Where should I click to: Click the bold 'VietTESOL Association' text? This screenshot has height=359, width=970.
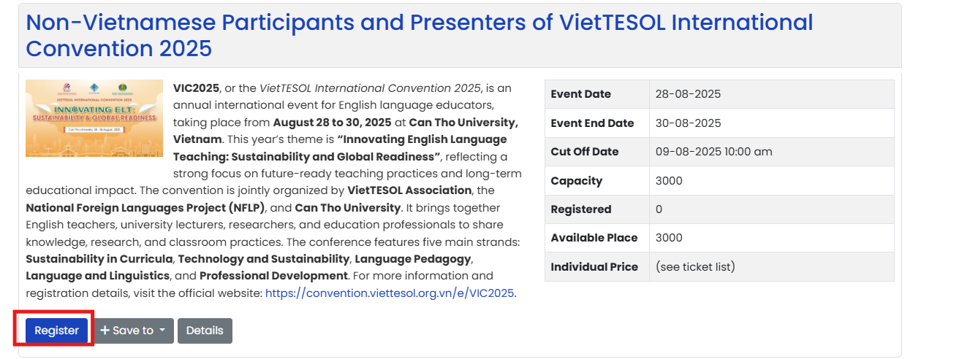tap(409, 190)
